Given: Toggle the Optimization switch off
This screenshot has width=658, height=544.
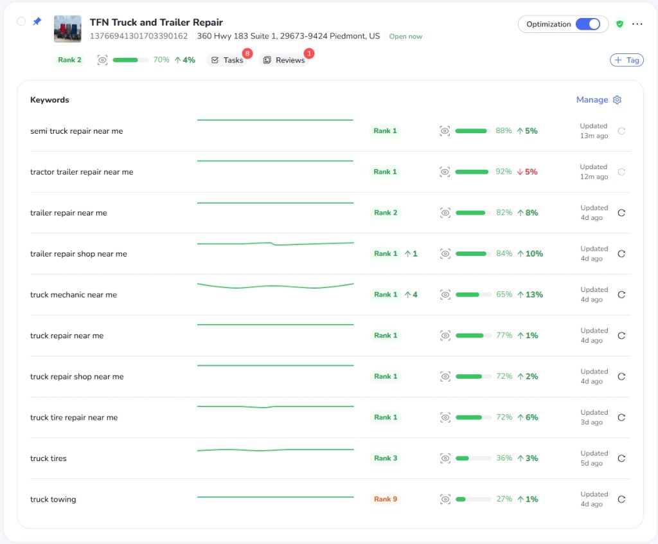Looking at the screenshot, I should coord(587,24).
